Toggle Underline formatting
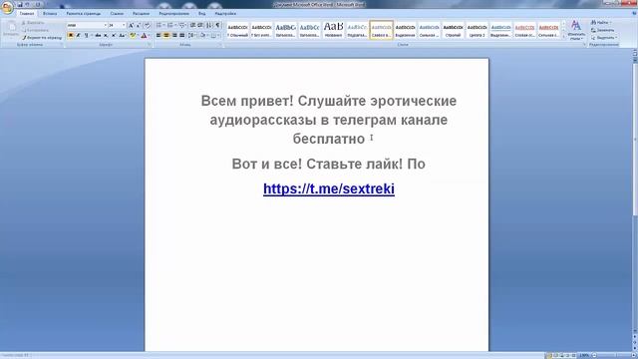This screenshot has height=359, width=638. pos(87,36)
